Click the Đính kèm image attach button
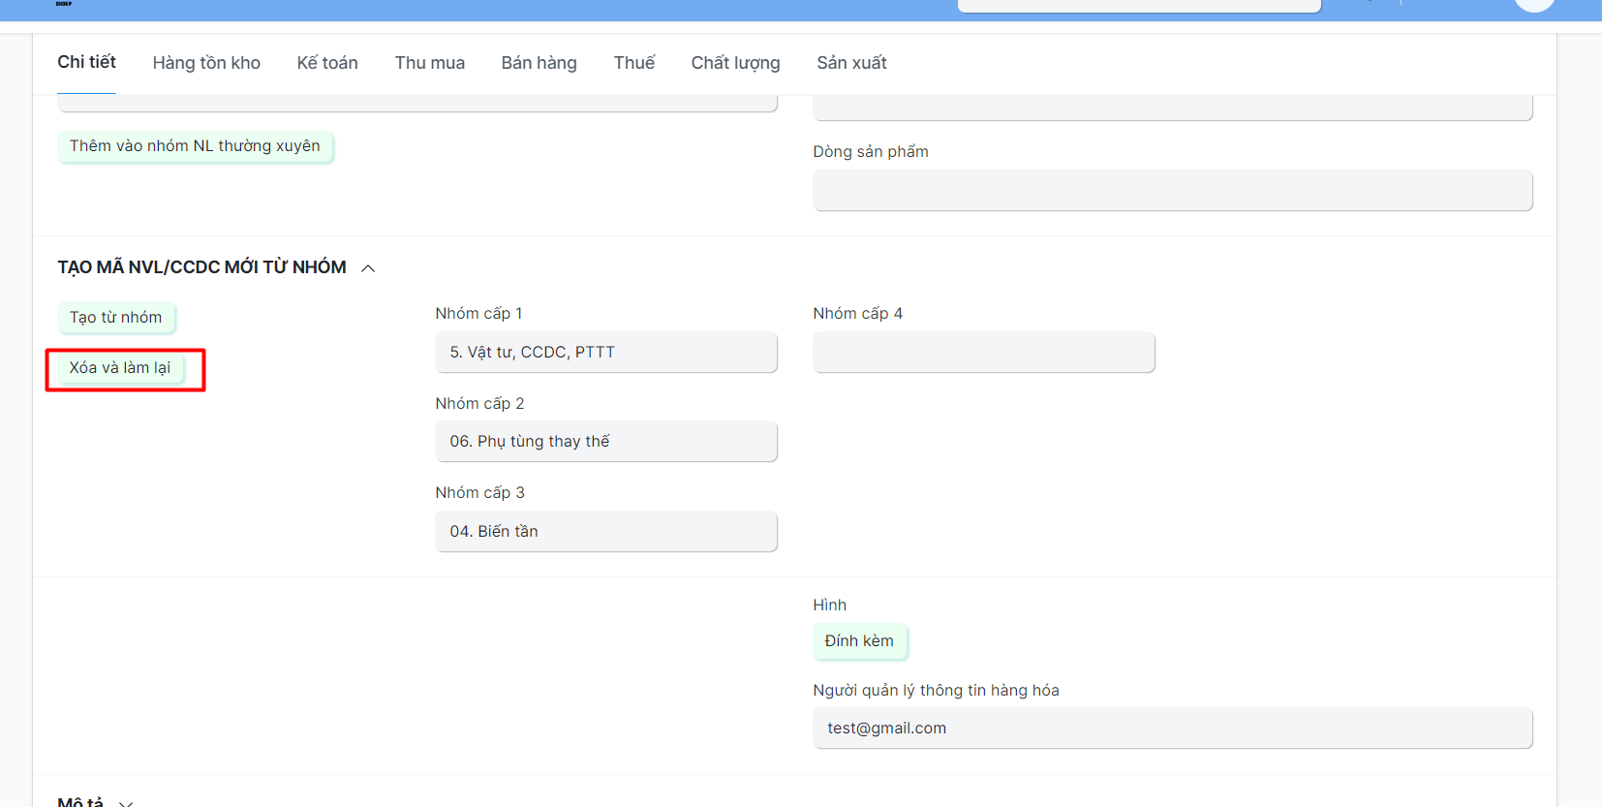The width and height of the screenshot is (1602, 807). point(859,641)
